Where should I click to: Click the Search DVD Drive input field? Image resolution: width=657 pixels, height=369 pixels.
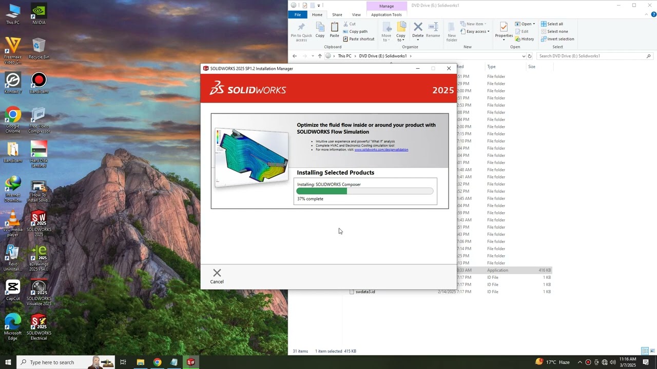594,56
